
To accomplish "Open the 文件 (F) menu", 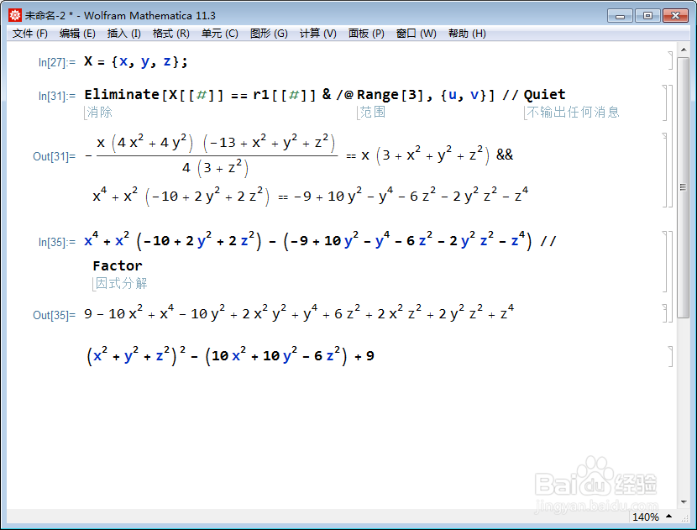I will tap(29, 34).
